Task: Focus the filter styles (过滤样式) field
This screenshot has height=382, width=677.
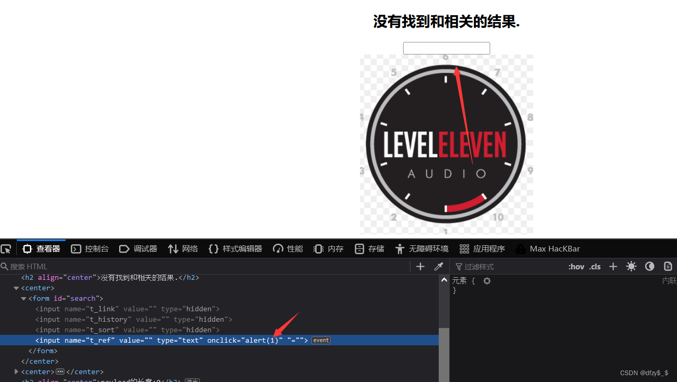Action: click(508, 267)
